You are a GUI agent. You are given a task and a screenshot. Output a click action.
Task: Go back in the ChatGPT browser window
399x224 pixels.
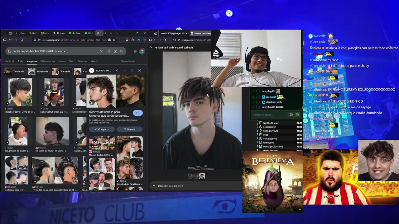(x=155, y=40)
